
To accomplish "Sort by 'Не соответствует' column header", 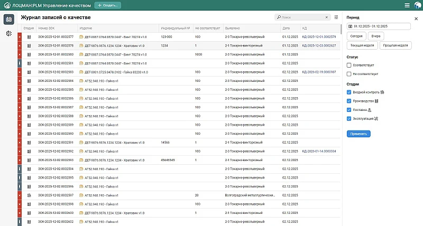I will tap(207, 29).
